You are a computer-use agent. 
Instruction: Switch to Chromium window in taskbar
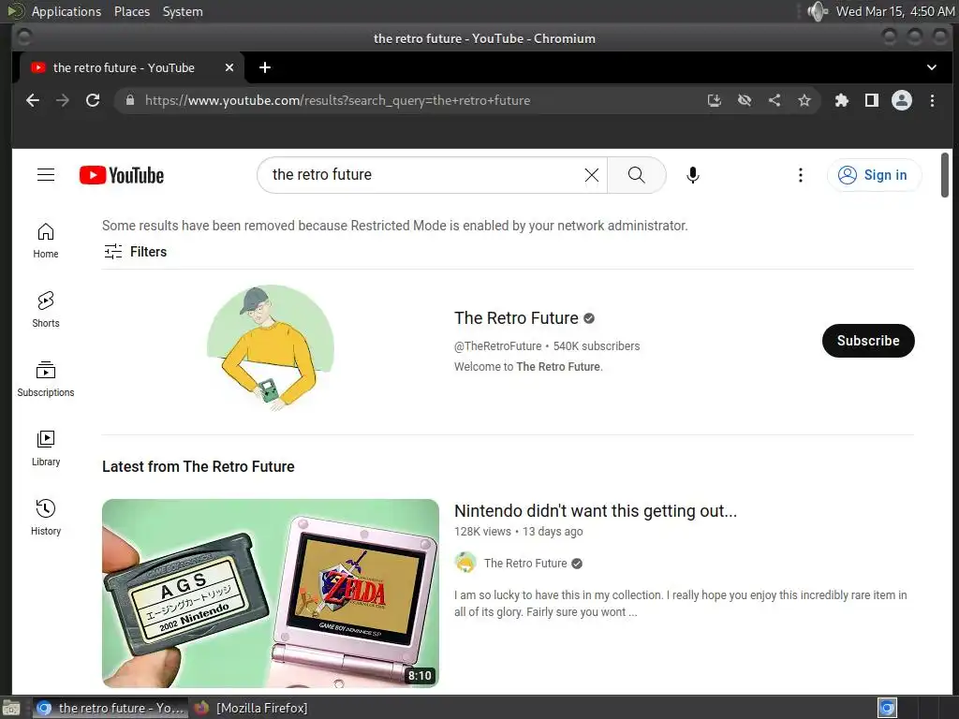coord(111,708)
